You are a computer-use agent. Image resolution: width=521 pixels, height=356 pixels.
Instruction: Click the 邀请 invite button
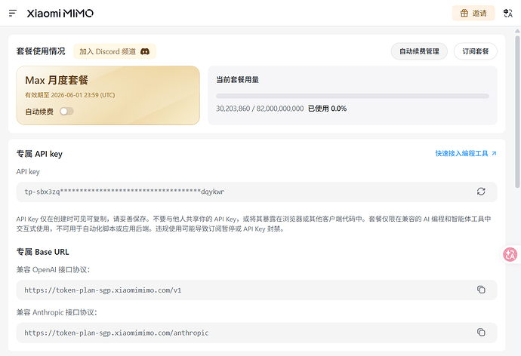(473, 14)
